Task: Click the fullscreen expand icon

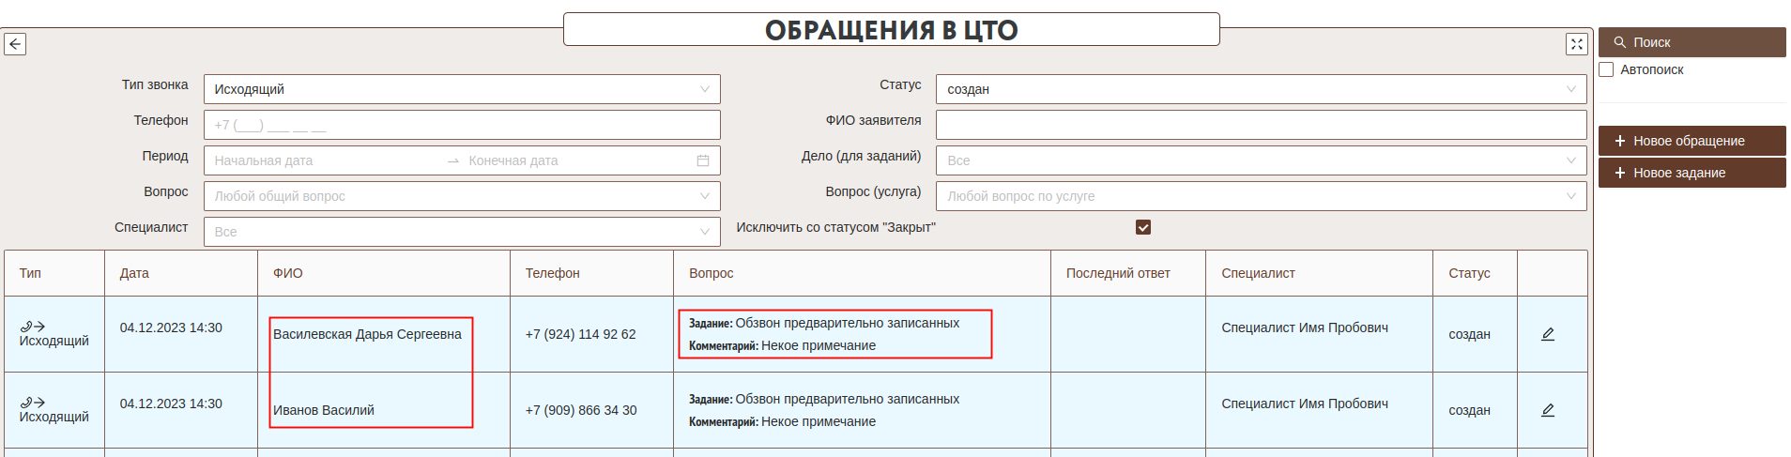Action: click(x=1576, y=44)
